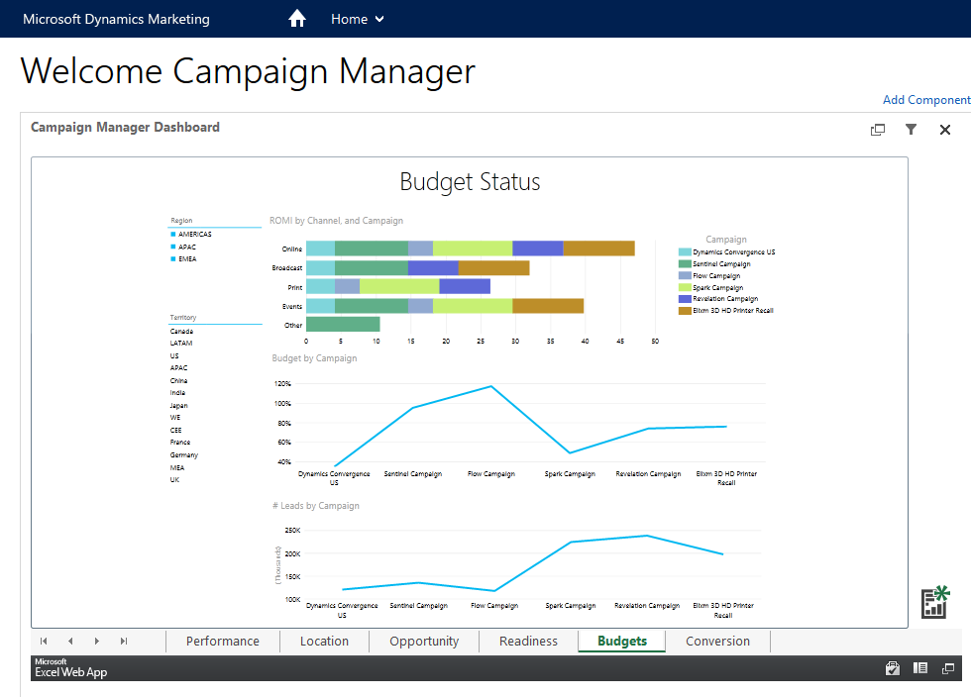The width and height of the screenshot is (971, 697).
Task: Click Dynamics Convergence US legend swatch
Action: click(685, 251)
